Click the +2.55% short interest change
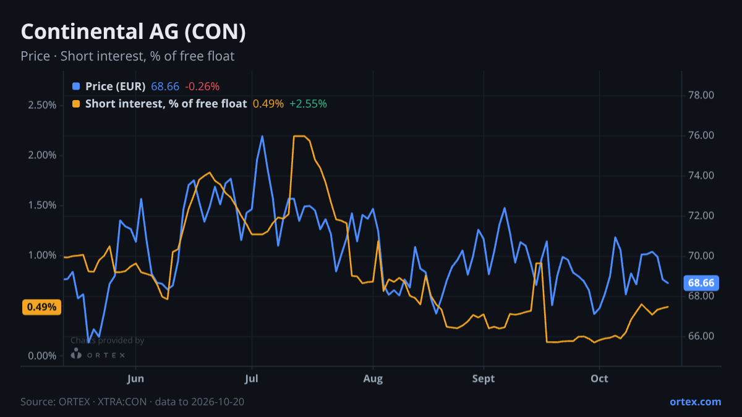This screenshot has height=417, width=742. tap(308, 104)
